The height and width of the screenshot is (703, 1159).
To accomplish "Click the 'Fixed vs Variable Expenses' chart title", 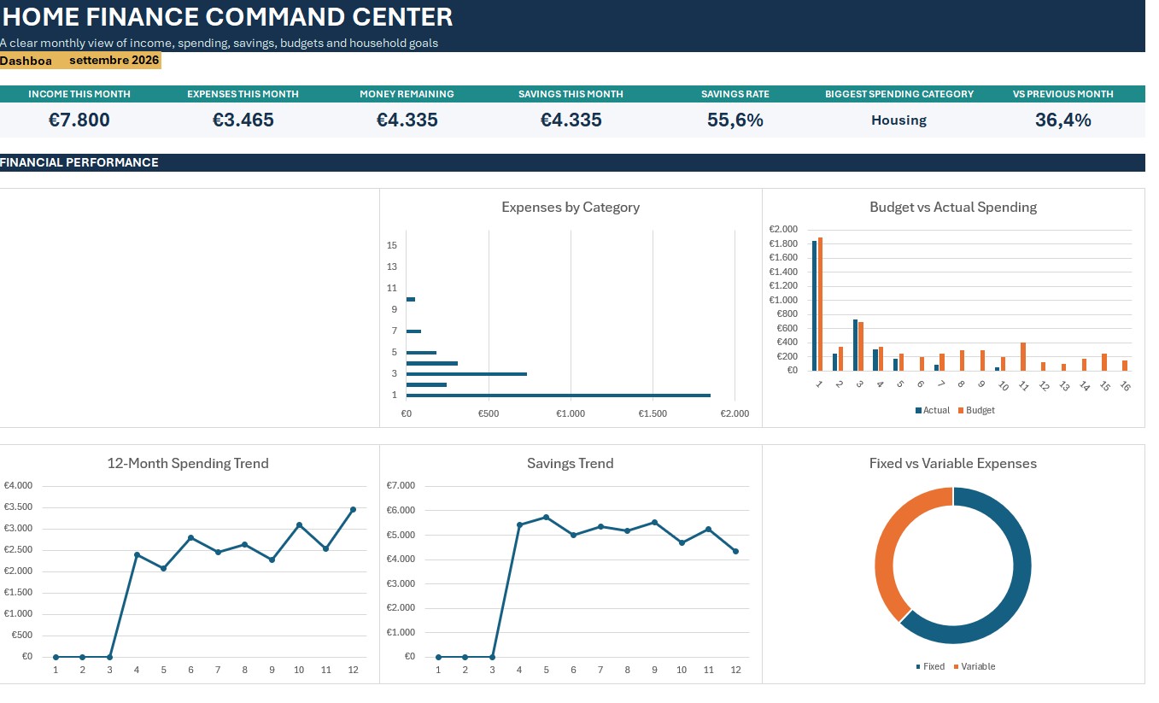I will (953, 463).
